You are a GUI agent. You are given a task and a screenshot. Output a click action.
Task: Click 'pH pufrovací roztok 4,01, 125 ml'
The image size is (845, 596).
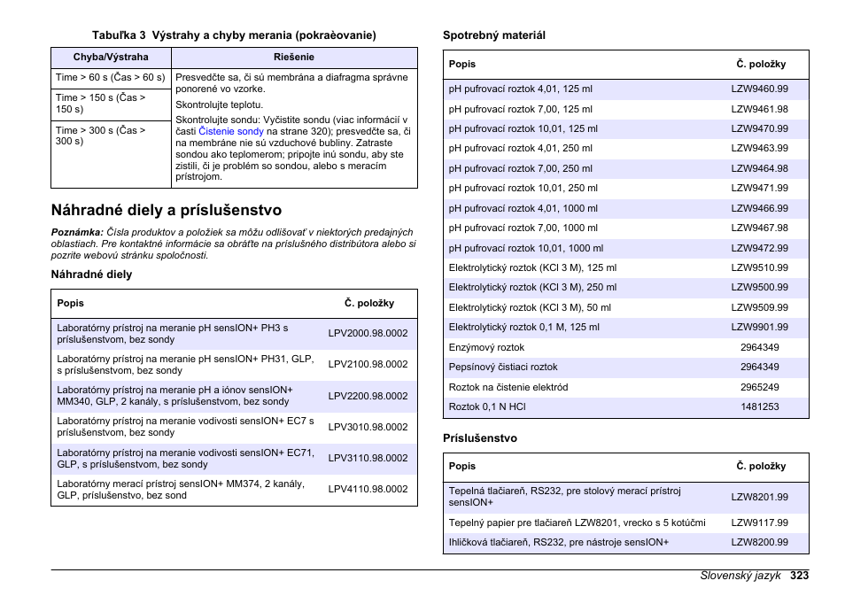point(521,89)
